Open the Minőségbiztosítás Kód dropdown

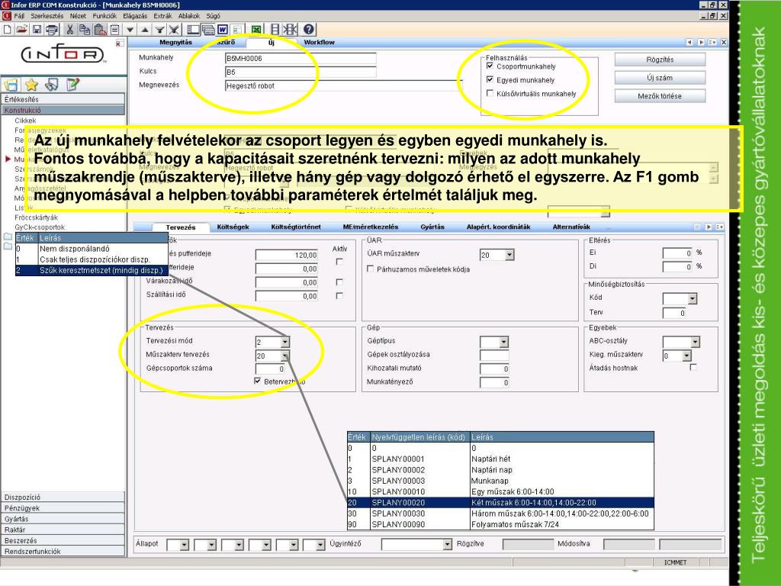click(x=693, y=298)
